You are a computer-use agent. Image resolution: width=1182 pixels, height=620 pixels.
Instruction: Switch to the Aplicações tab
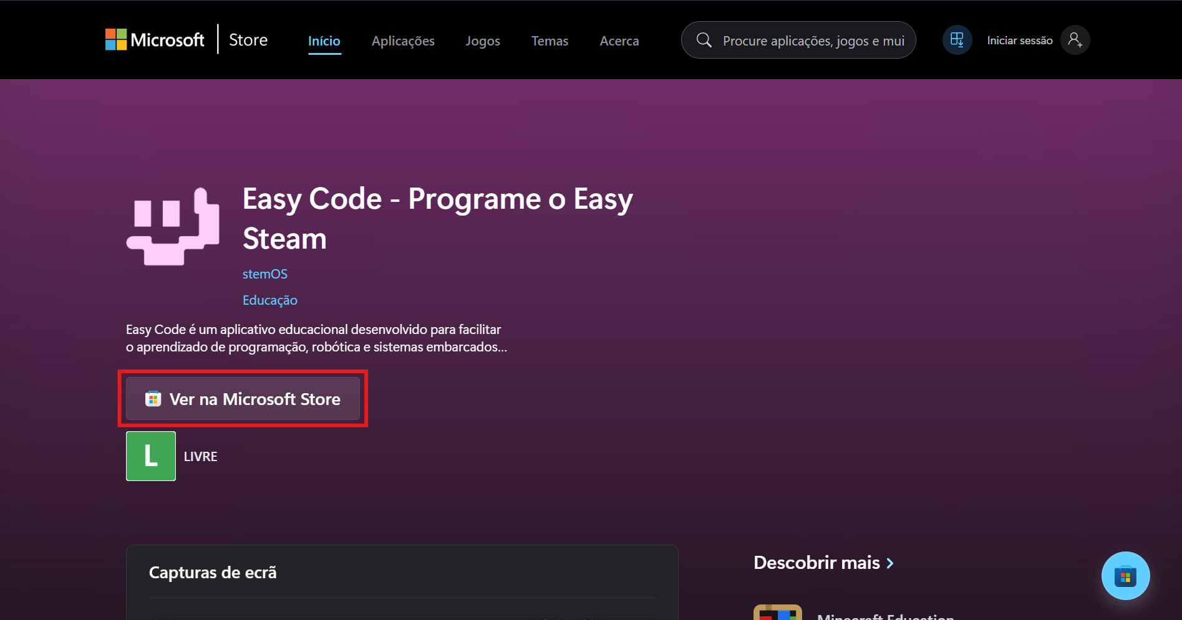(403, 41)
